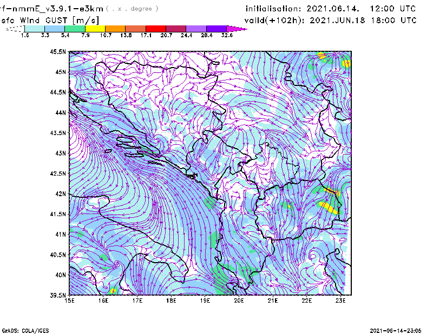Click the legend value 5.4

coord(65,35)
